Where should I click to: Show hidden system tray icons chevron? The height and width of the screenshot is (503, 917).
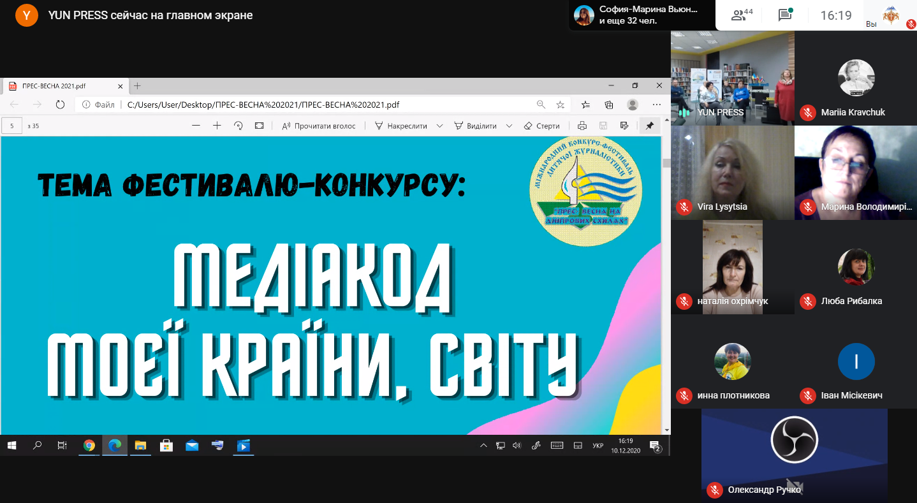click(483, 445)
